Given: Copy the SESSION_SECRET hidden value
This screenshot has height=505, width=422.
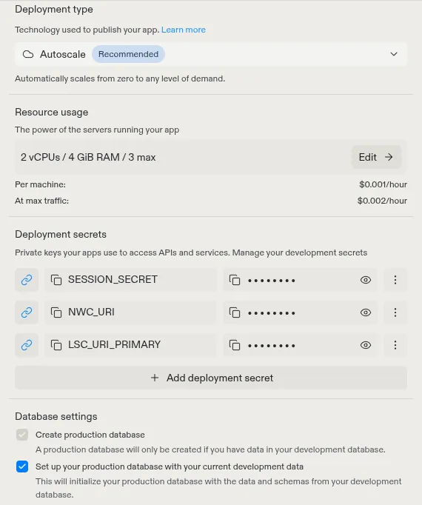Looking at the screenshot, I should 235,280.
